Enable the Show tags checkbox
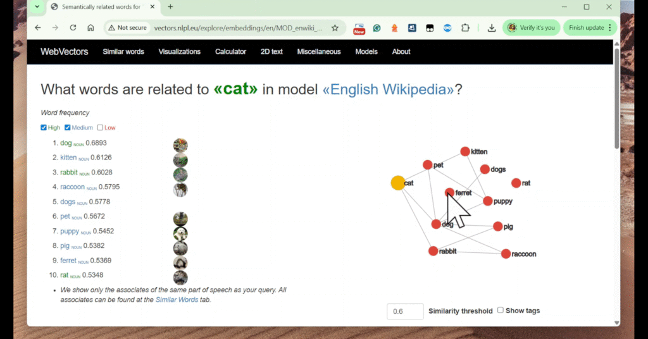This screenshot has width=648, height=339. coord(501,311)
